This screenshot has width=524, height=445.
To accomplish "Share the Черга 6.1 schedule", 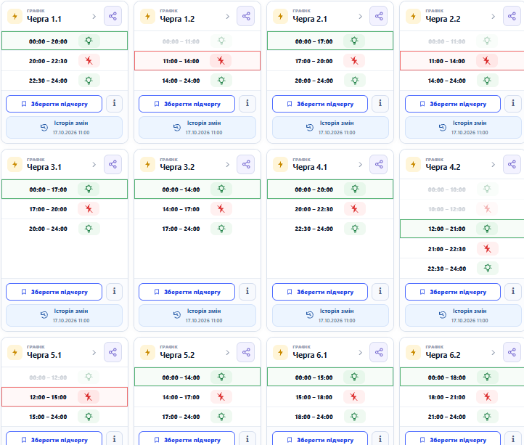I will (379, 352).
